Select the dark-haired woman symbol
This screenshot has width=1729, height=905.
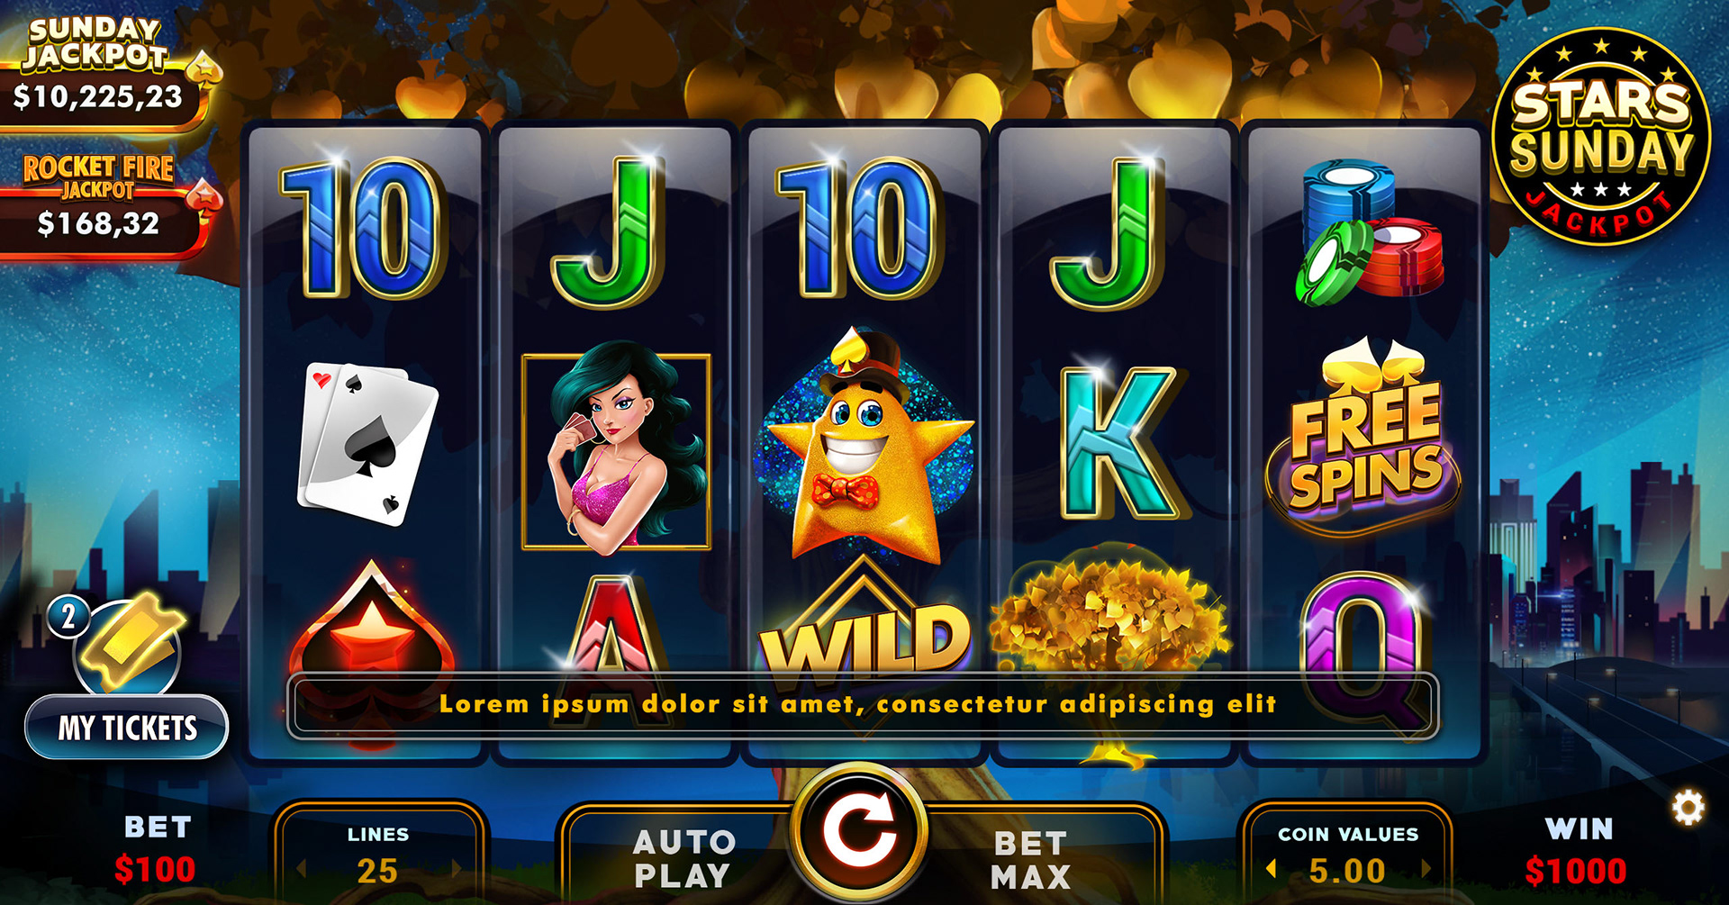tap(617, 450)
